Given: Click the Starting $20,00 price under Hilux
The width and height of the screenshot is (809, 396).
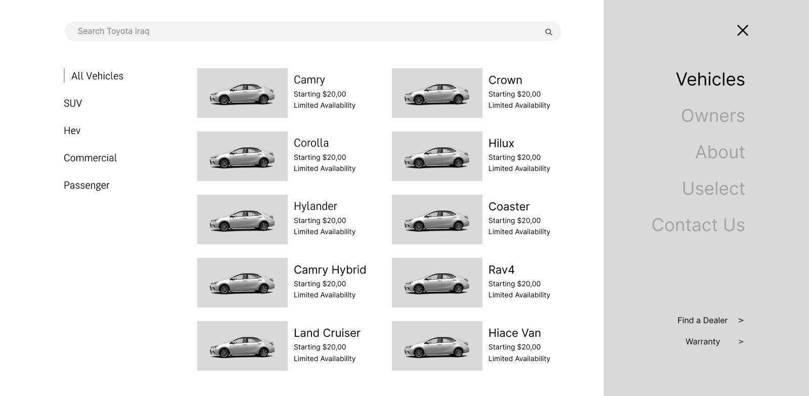Looking at the screenshot, I should [515, 157].
